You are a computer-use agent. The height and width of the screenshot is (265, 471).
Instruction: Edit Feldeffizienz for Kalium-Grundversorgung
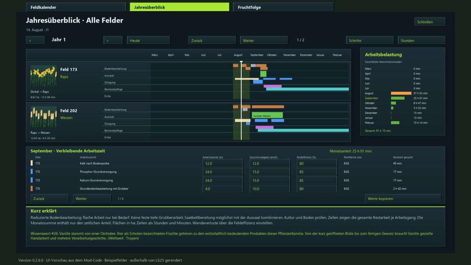(317, 180)
